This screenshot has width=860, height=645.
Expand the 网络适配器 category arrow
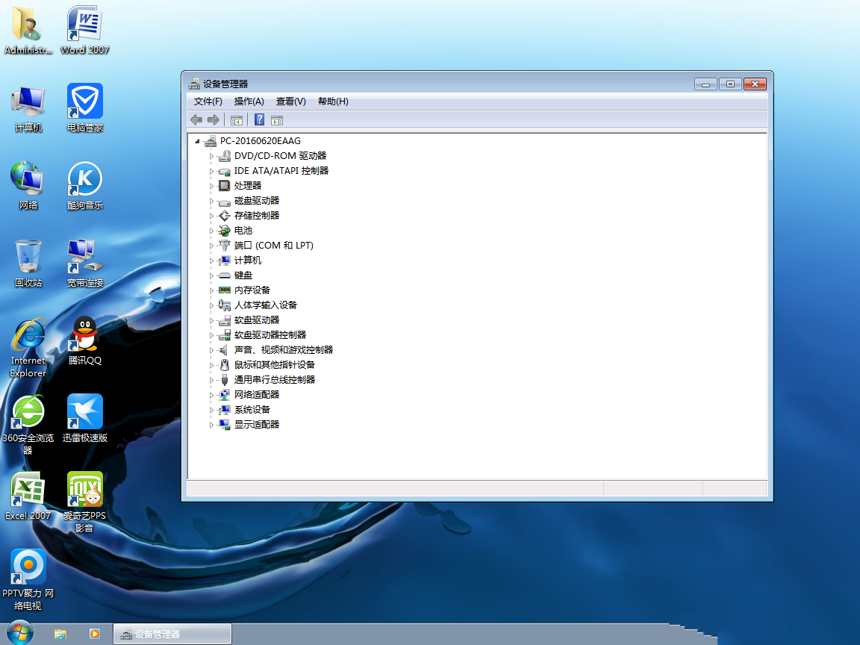pyautogui.click(x=211, y=395)
